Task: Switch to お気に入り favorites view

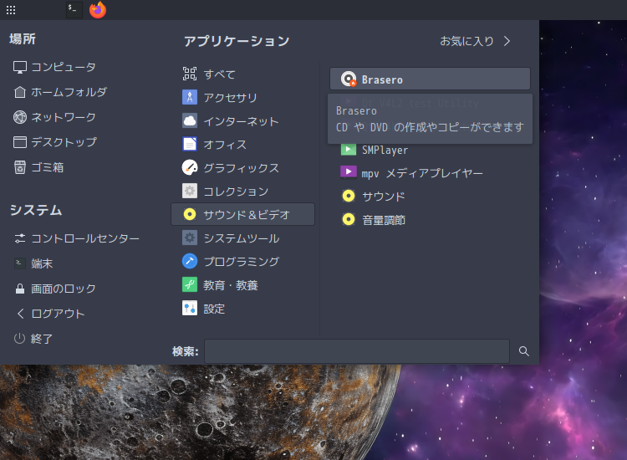Action: (475, 41)
